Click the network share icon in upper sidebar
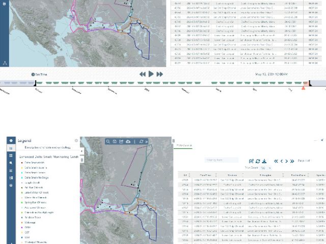 point(5,63)
